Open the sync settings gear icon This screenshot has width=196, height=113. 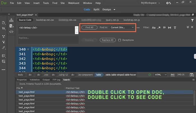[x=169, y=3]
